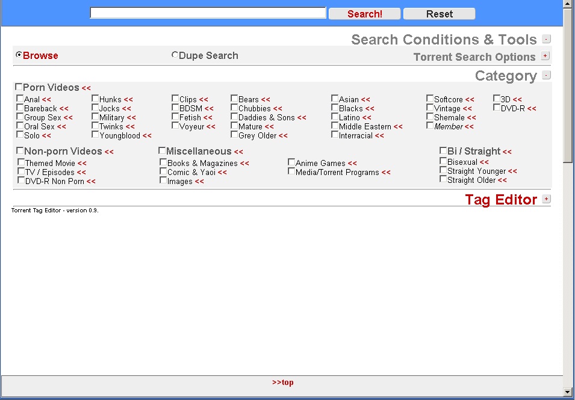Click the << arrows next to Miscellaneous heading
This screenshot has height=400, width=575.
[238, 152]
